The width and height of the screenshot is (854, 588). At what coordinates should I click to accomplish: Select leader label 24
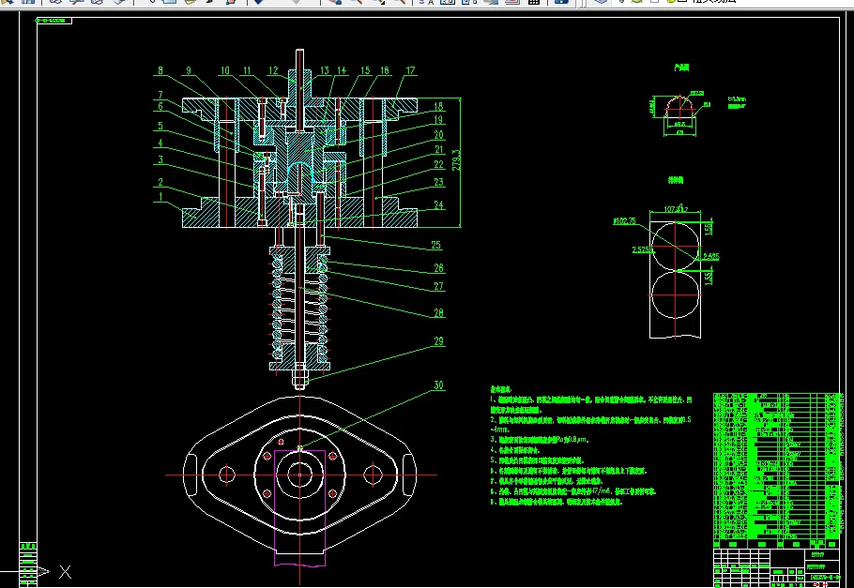tap(438, 204)
